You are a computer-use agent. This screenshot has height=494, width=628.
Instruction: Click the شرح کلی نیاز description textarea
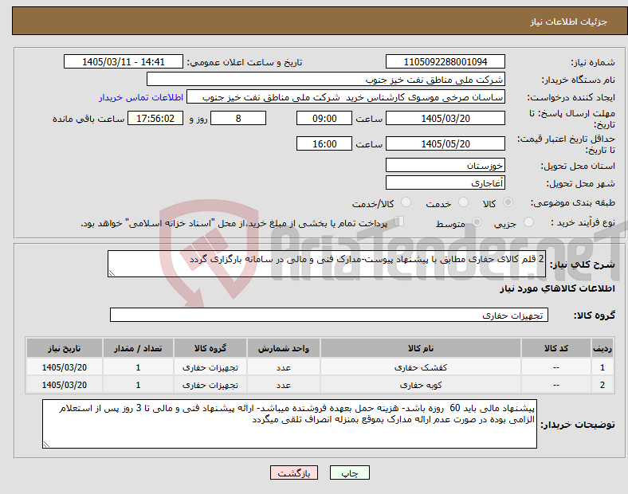click(327, 264)
